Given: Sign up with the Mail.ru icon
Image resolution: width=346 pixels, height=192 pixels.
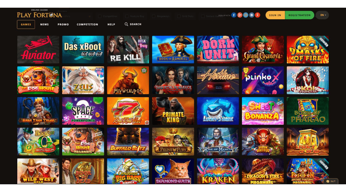Looking at the screenshot, I should [x=246, y=15].
